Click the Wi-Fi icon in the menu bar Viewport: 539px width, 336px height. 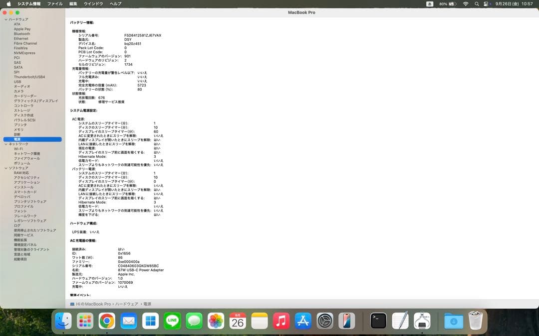click(466, 3)
